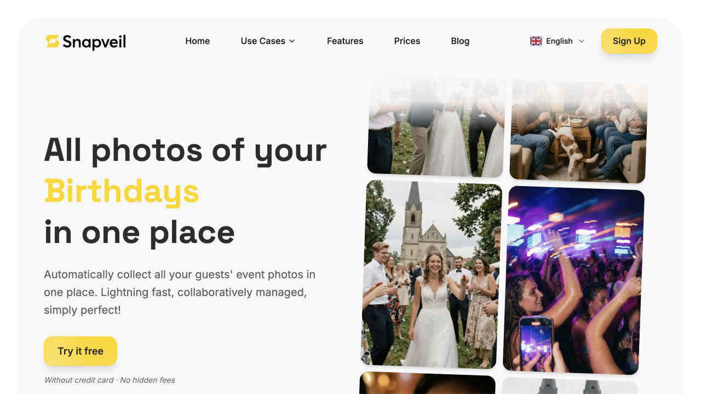This screenshot has height=394, width=701.
Task: Open the English language dropdown
Action: click(x=558, y=41)
